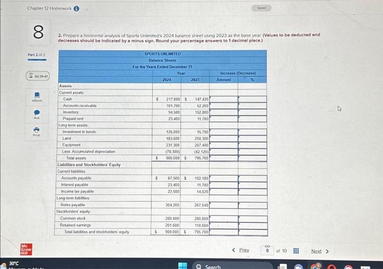Click the Equipment Amount input cell
This screenshot has width=383, height=269.
(223, 145)
